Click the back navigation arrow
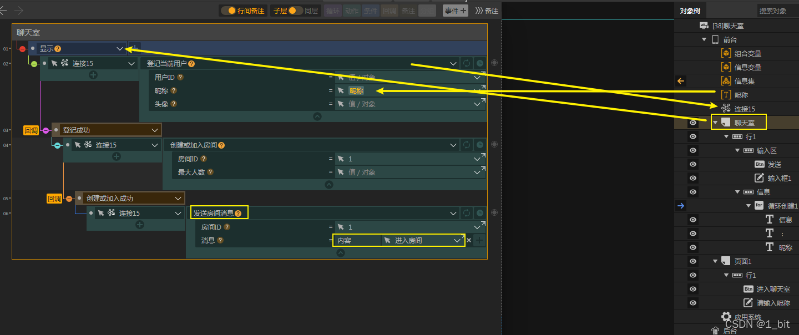This screenshot has width=799, height=335. [x=3, y=11]
